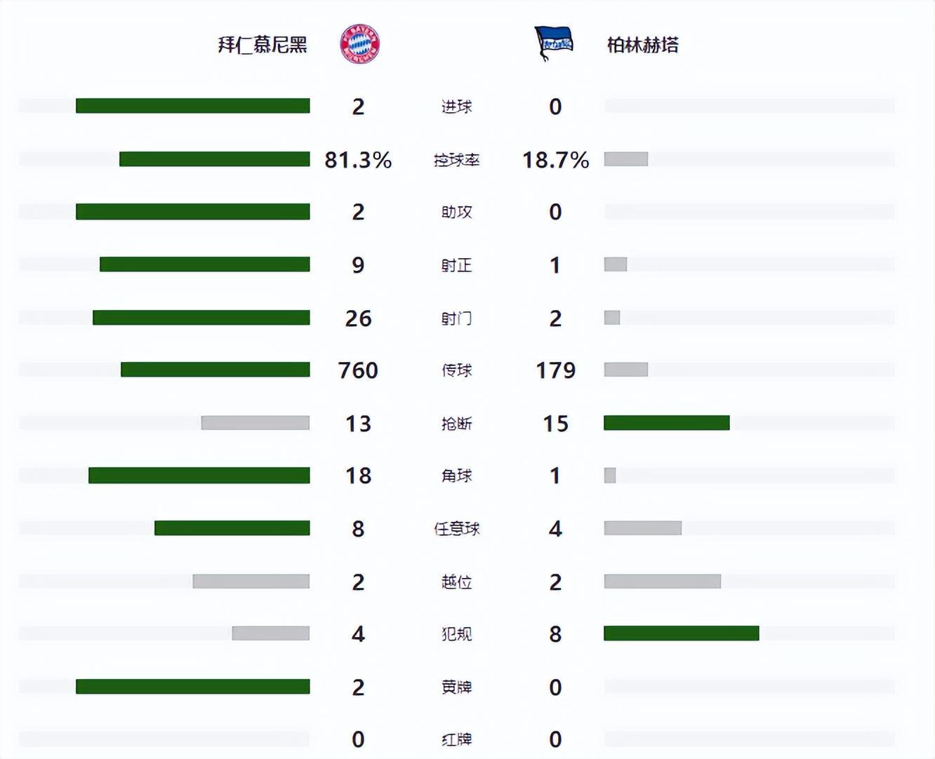
Task: Click the 控球率 stat label
Action: (x=456, y=160)
